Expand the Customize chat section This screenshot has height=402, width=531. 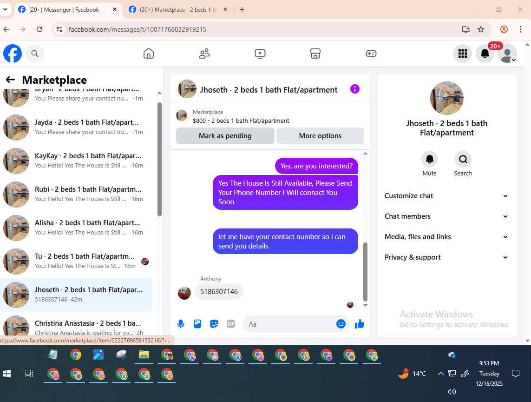(x=446, y=196)
